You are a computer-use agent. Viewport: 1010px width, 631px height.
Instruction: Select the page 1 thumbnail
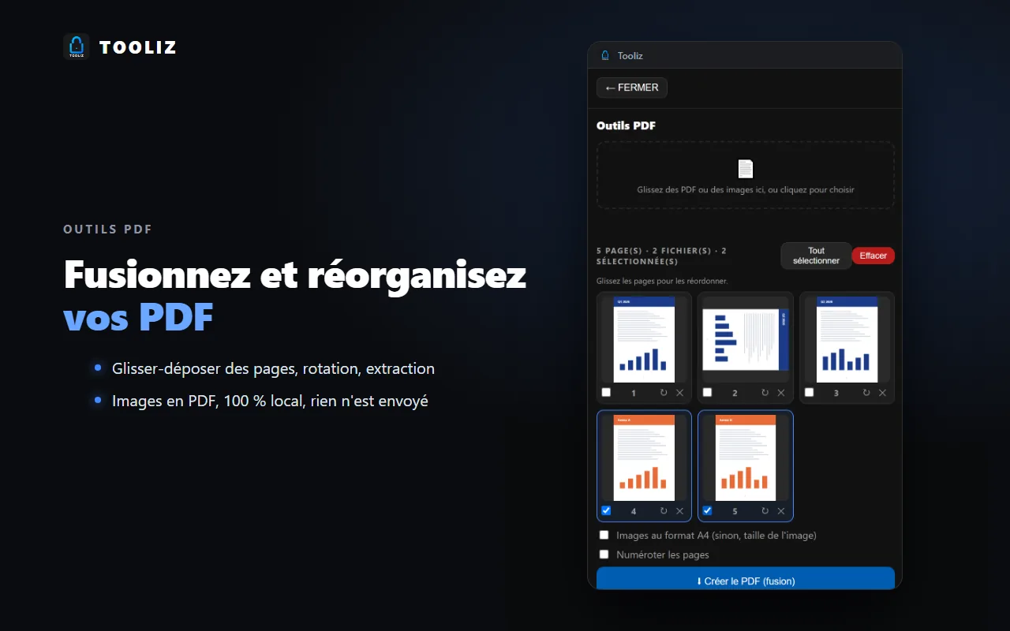coord(645,339)
